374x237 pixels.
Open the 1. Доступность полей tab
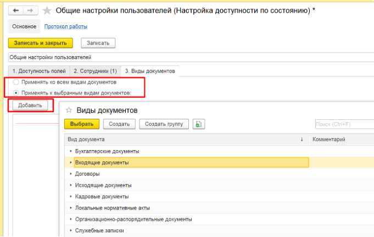pos(39,71)
